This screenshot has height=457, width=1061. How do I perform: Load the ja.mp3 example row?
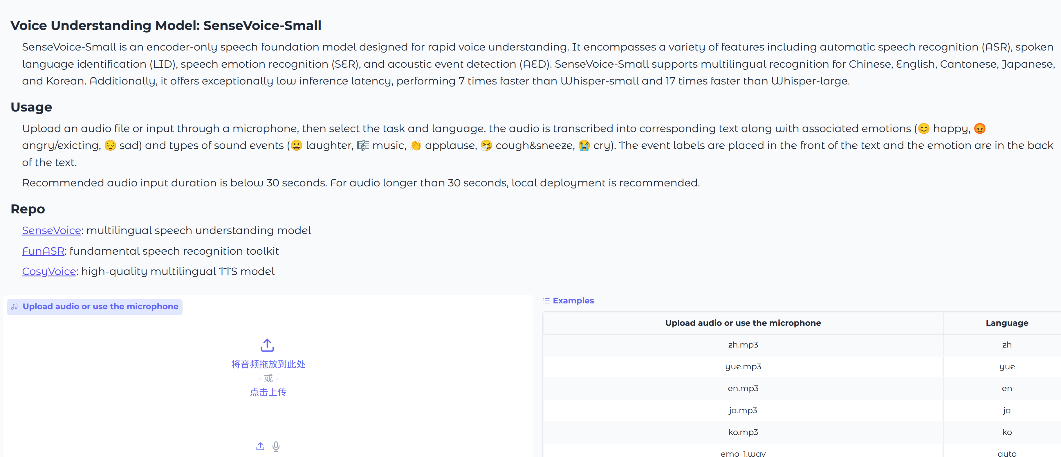(802, 411)
